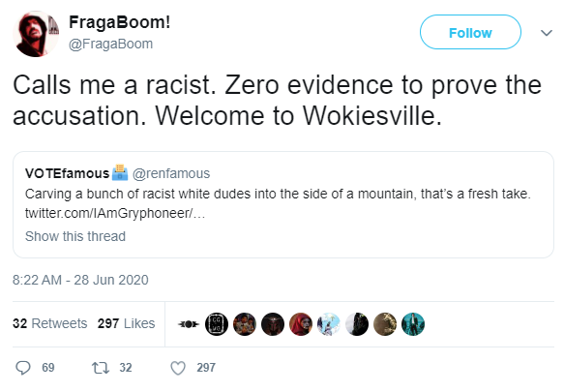The height and width of the screenshot is (392, 564).
Task: Expand the tweet options chevron menu
Action: (547, 33)
